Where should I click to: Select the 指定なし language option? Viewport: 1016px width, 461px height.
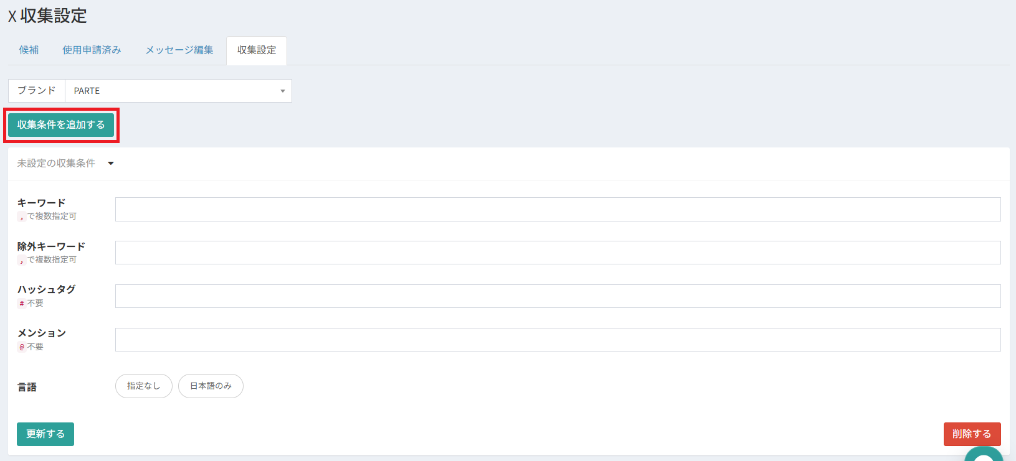coord(143,386)
